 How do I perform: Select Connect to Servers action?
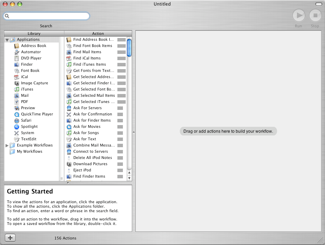coord(96,151)
